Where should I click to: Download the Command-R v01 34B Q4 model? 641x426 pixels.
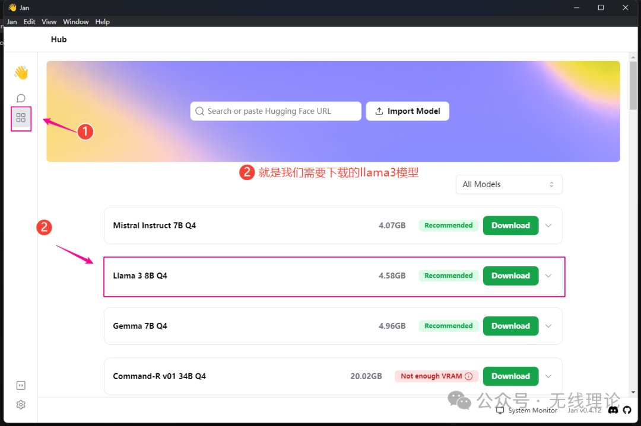(x=510, y=376)
